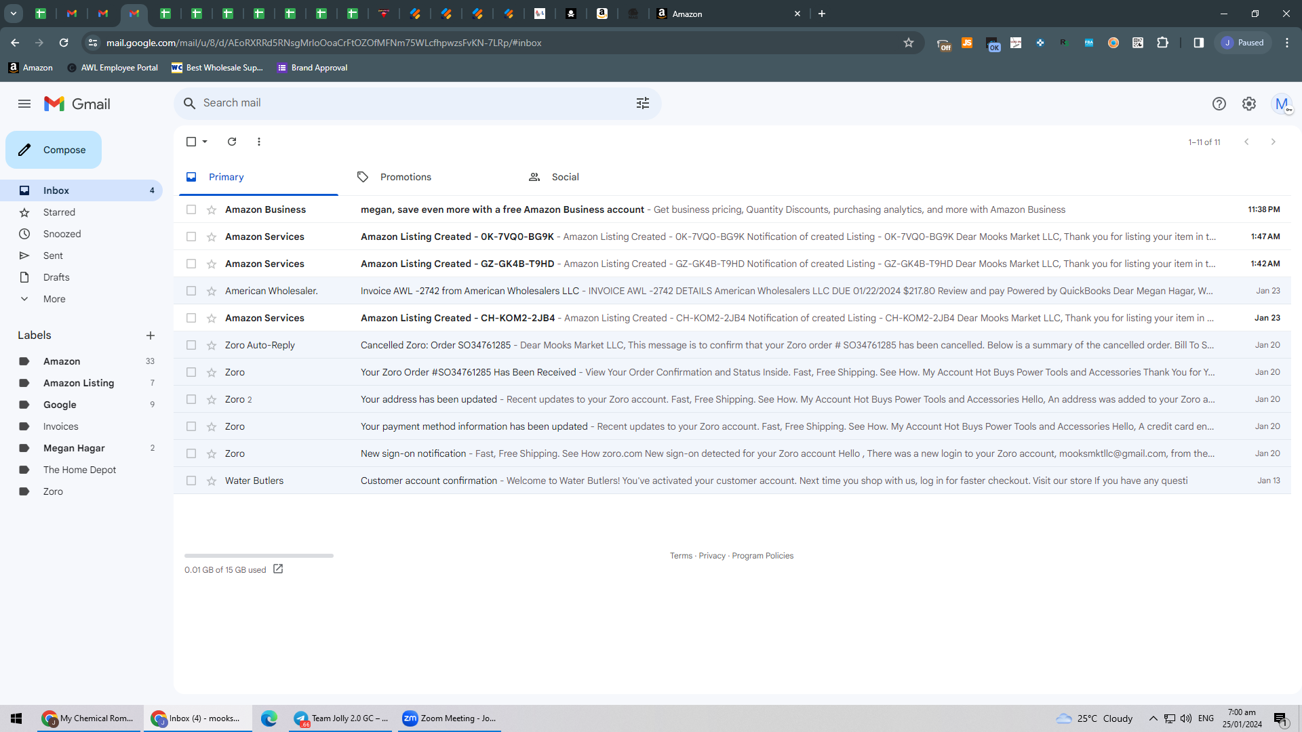Viewport: 1302px width, 732px height.
Task: Focus the Search mail field
Action: click(417, 103)
